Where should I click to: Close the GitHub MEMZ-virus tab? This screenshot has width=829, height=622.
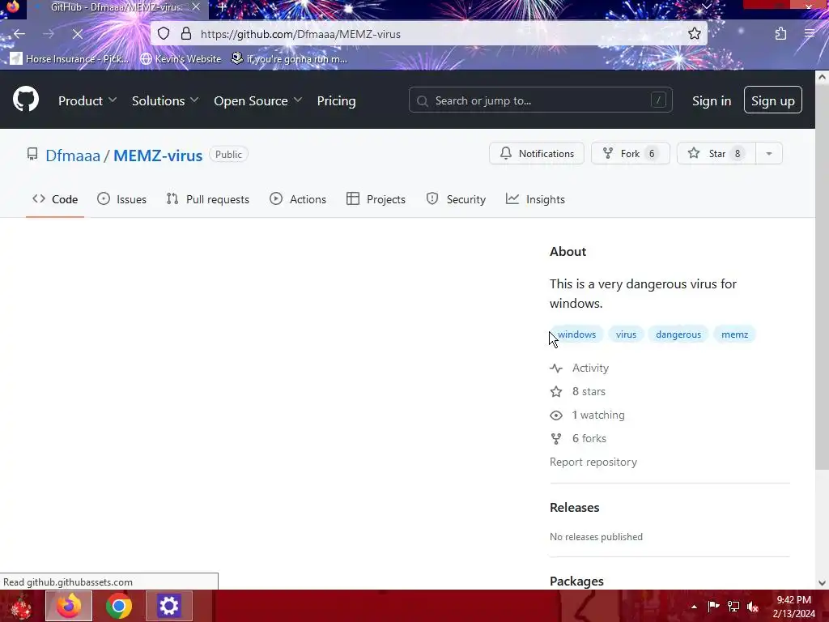tap(196, 7)
